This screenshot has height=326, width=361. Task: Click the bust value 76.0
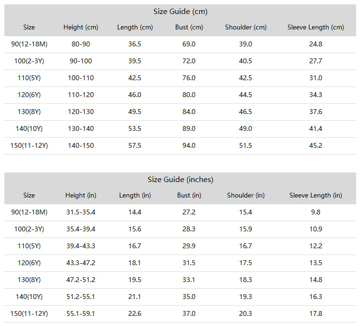[189, 78]
